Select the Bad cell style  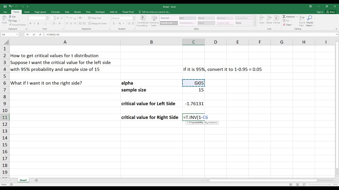point(188,18)
